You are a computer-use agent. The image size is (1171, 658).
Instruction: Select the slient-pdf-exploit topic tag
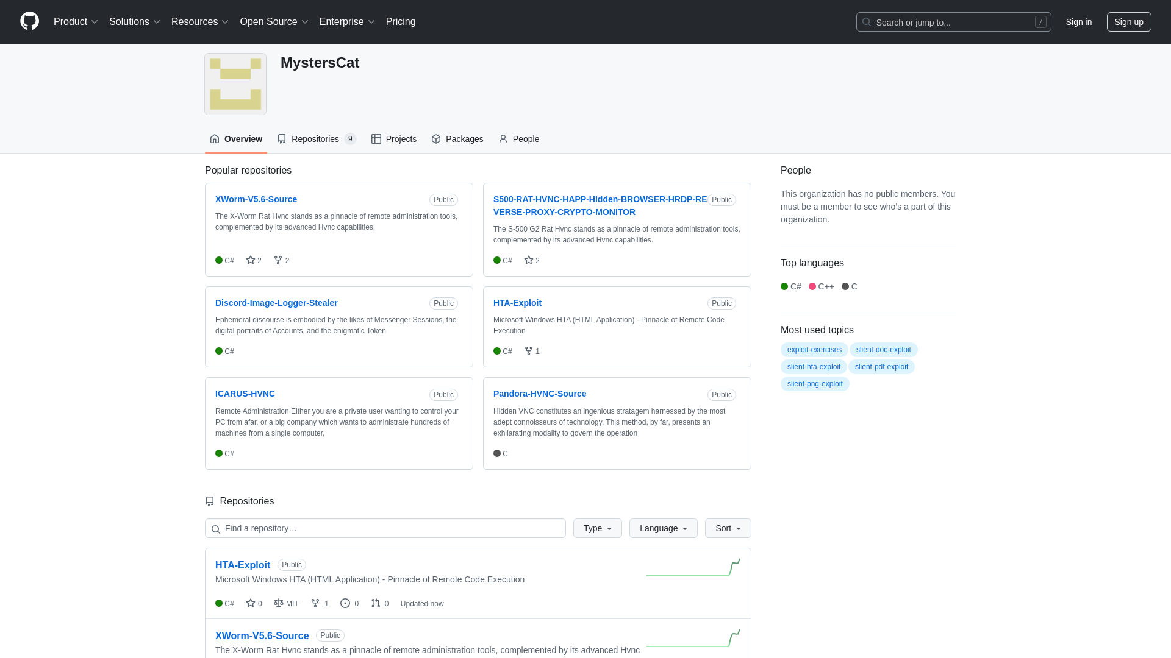pyautogui.click(x=881, y=367)
